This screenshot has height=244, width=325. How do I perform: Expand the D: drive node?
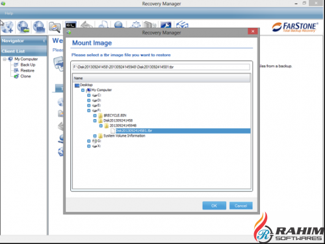[x=89, y=100]
